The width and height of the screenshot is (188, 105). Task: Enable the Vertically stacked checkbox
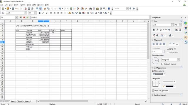162,64
